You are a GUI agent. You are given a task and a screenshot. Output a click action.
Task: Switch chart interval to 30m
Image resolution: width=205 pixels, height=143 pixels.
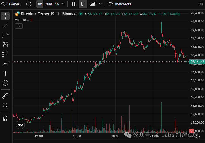[x=49, y=4]
